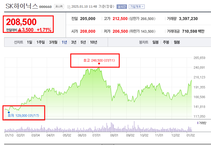Click the low price 206,500

[120, 31]
